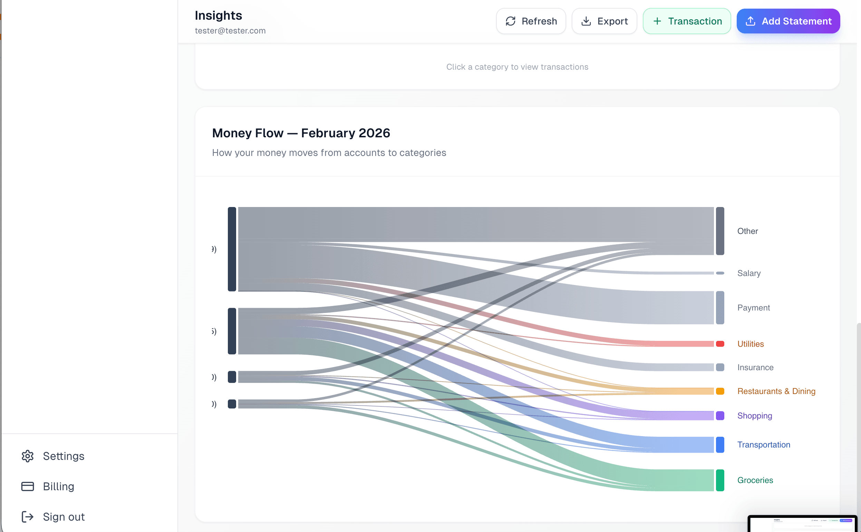Click the Groceries green node swatch

pyautogui.click(x=720, y=480)
